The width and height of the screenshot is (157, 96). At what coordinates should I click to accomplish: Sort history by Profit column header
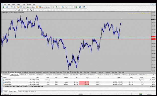point(153,78)
